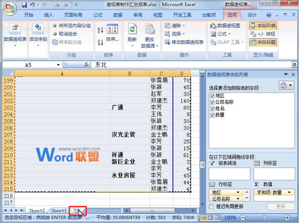Click the 更新 (Update) button
This screenshot has height=223, width=299.
[281, 207]
